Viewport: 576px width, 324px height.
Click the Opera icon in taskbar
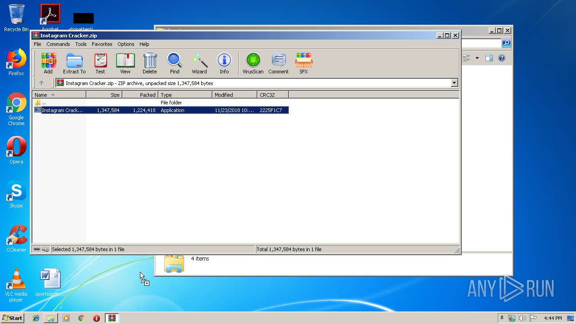click(96, 318)
